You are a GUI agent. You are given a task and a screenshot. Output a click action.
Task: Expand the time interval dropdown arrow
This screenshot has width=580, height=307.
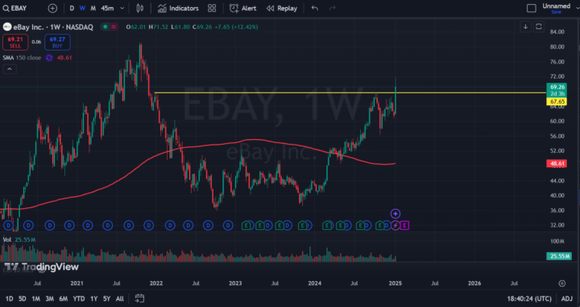(x=122, y=8)
